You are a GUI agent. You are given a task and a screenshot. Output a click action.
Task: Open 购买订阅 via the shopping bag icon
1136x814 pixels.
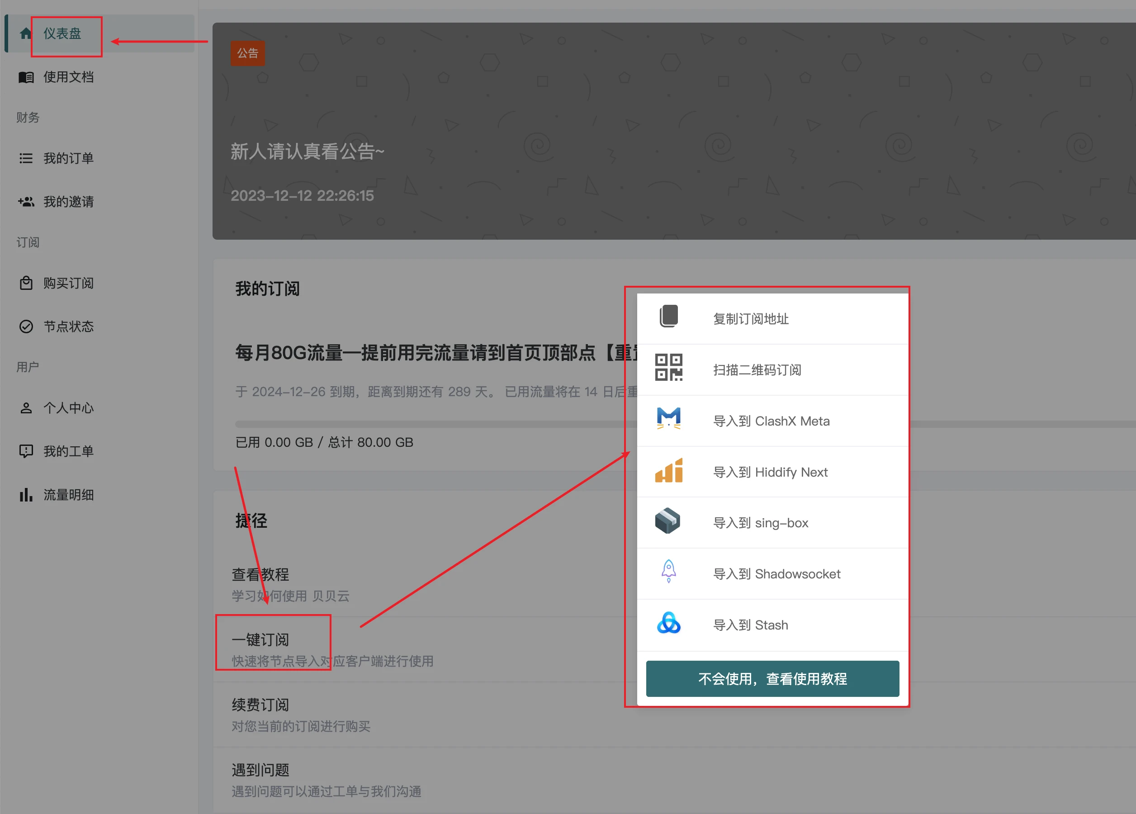(26, 283)
